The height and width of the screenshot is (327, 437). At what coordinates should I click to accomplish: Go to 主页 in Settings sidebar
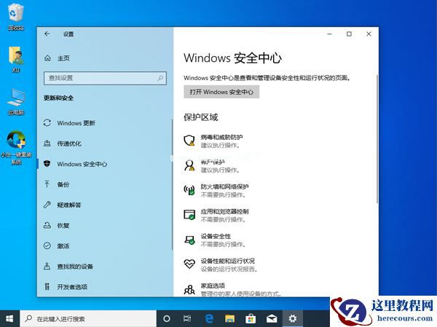63,58
